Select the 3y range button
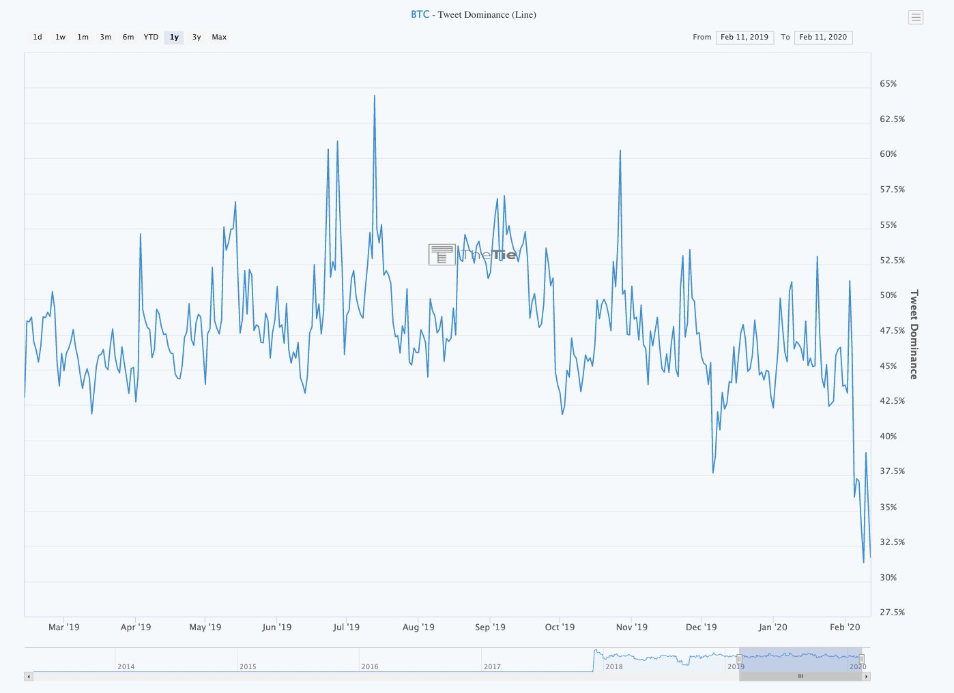 [x=197, y=38]
